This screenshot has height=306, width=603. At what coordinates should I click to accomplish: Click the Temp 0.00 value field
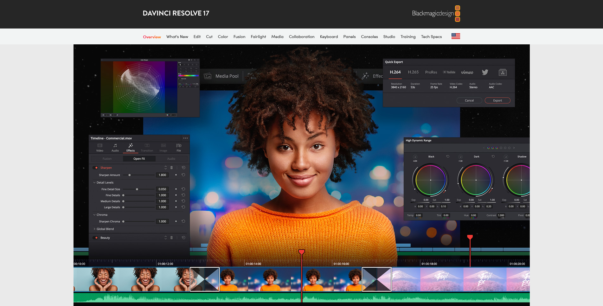pyautogui.click(x=418, y=215)
